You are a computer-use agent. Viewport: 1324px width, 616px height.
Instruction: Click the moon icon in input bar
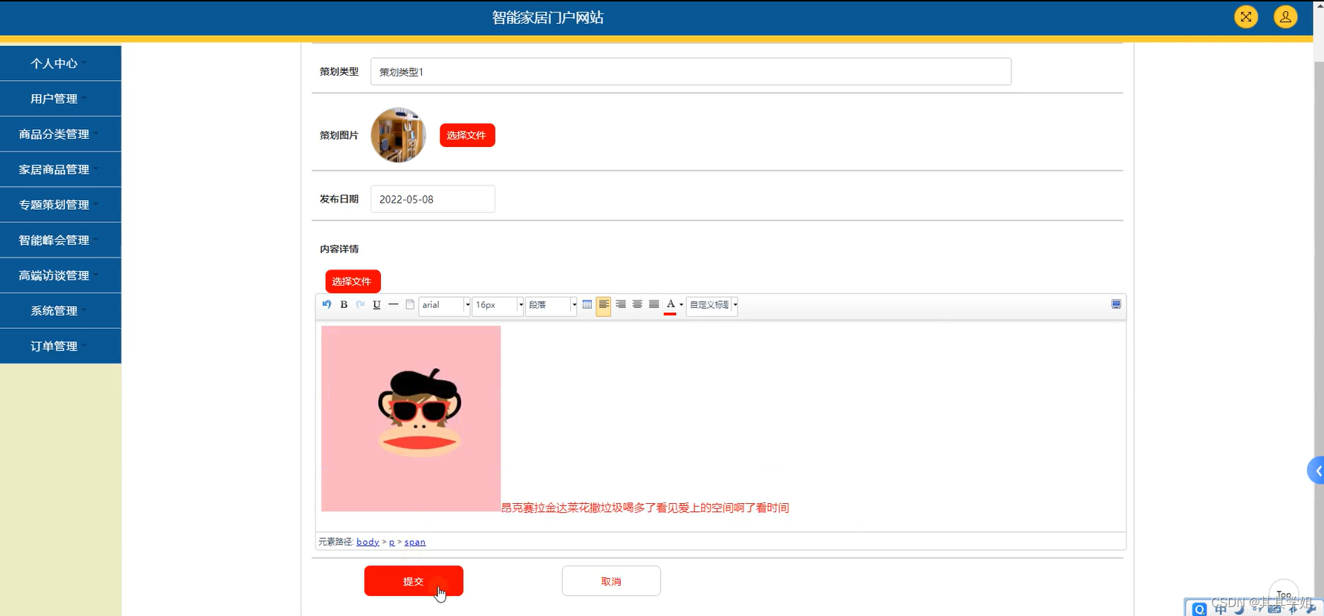tap(1239, 609)
